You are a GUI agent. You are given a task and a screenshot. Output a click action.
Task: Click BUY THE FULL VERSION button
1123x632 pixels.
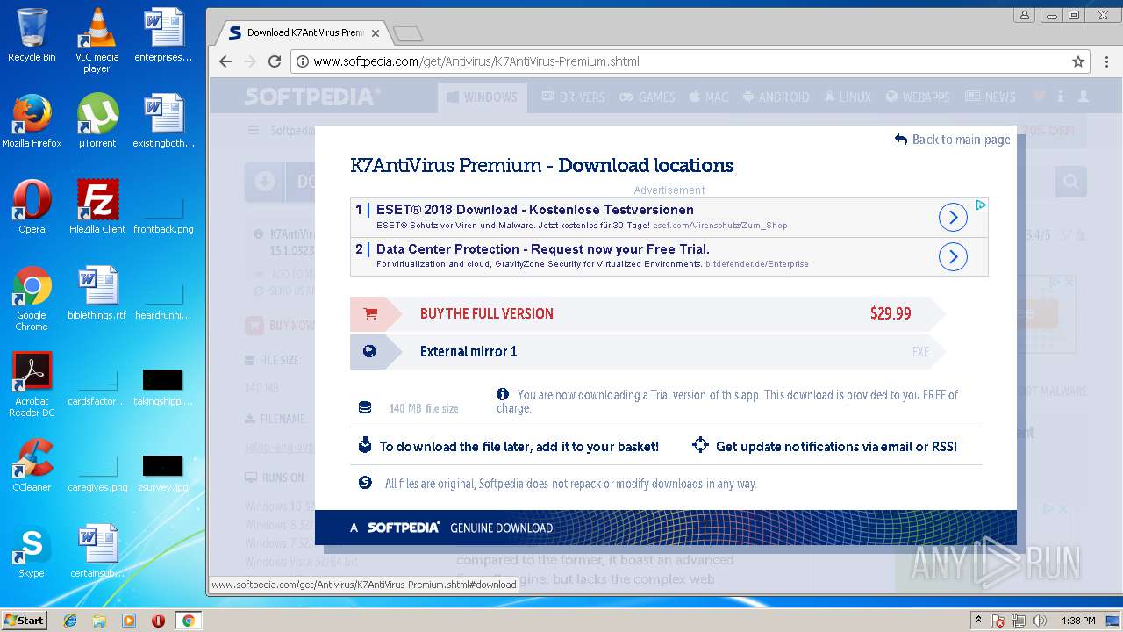648,313
